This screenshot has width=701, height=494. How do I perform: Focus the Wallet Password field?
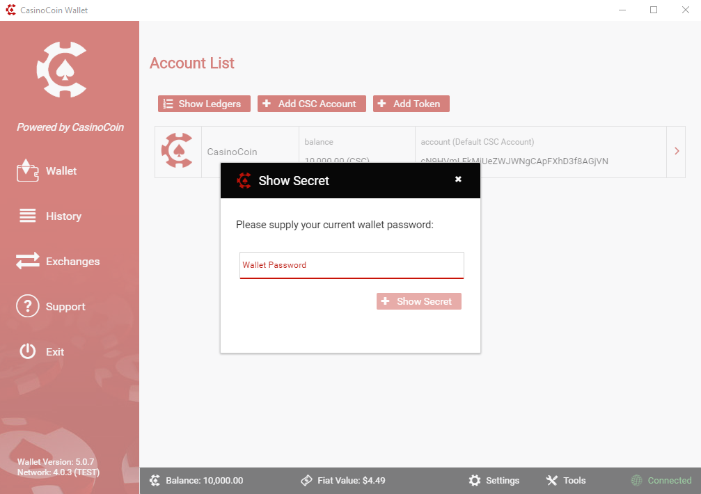[x=352, y=265]
